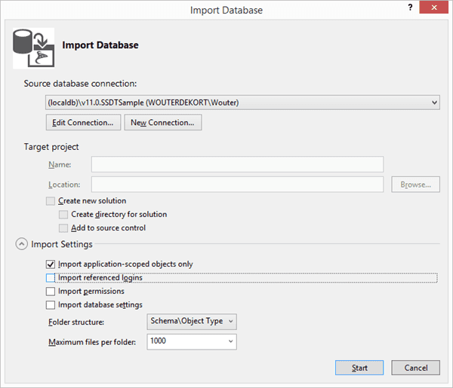The image size is (453, 388).
Task: Uncheck Import application-scoped objects only
Action: coord(51,264)
